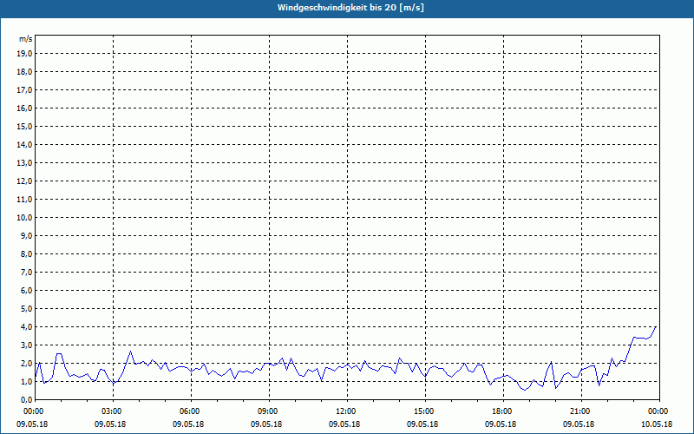Screen dimensions: 694x434
Task: Select the 6,0 y-axis label
Action: click(x=28, y=290)
